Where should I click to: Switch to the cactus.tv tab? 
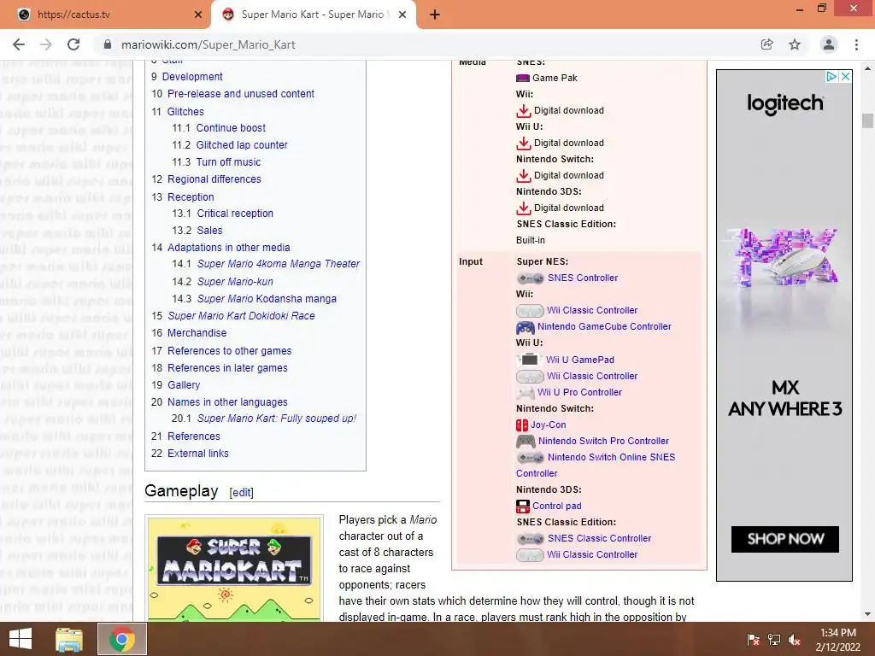tap(105, 15)
